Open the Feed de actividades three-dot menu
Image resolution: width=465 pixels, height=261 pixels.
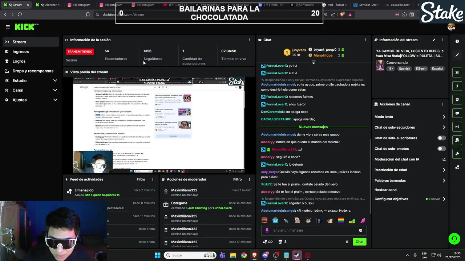click(153, 179)
